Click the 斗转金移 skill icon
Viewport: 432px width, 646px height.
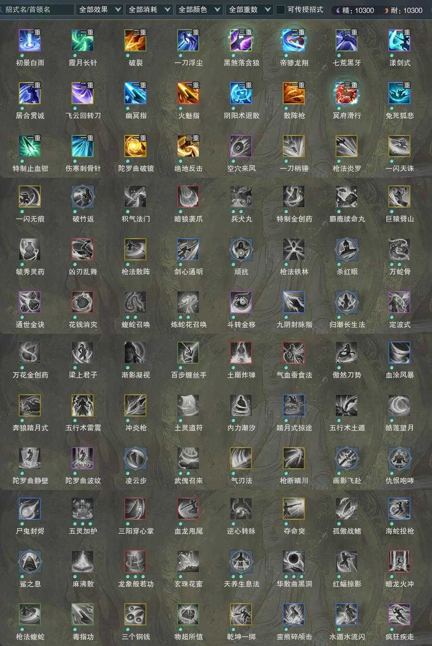(x=241, y=302)
